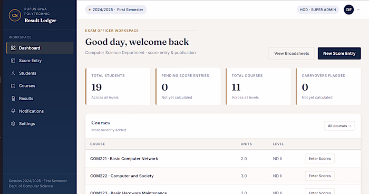
Task: Click the Courses panel heading
Action: click(x=101, y=123)
